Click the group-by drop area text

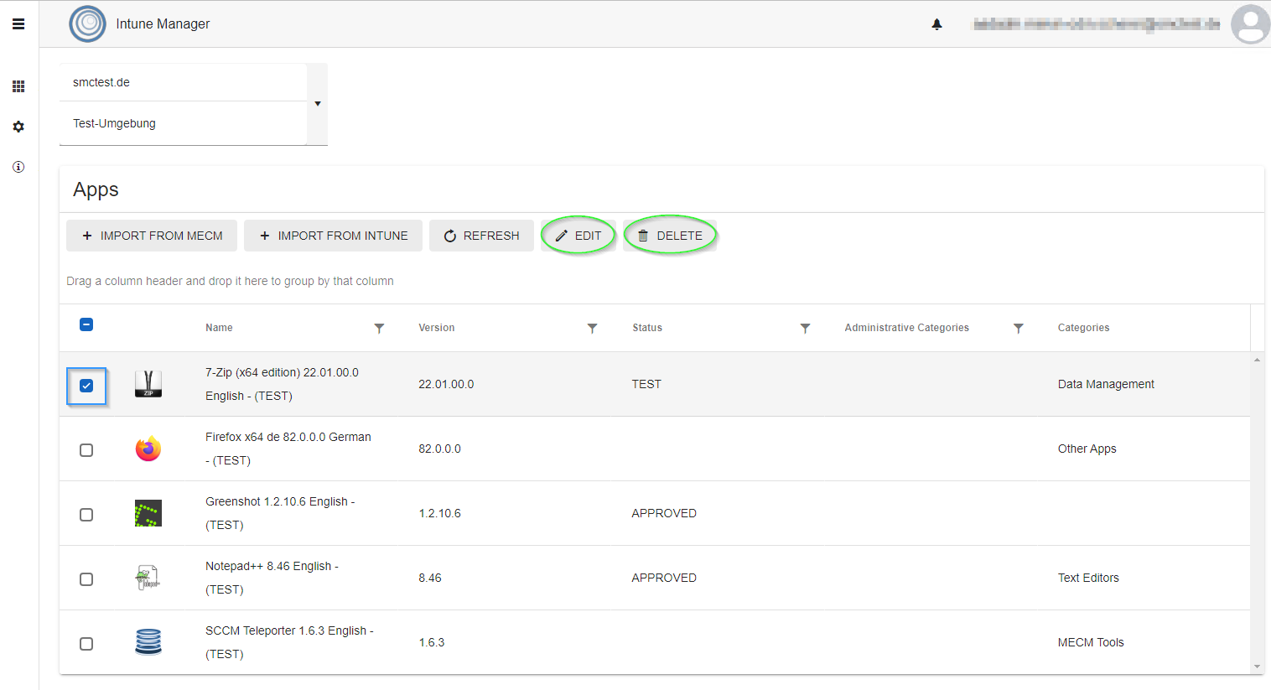coord(230,281)
